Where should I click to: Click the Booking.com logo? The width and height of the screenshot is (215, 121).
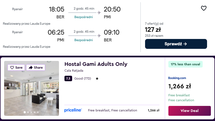tap(177, 78)
